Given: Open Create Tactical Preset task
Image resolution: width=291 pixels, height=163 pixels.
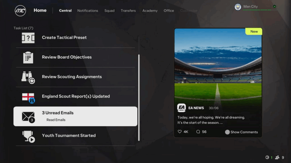Looking at the screenshot, I should point(75,38).
